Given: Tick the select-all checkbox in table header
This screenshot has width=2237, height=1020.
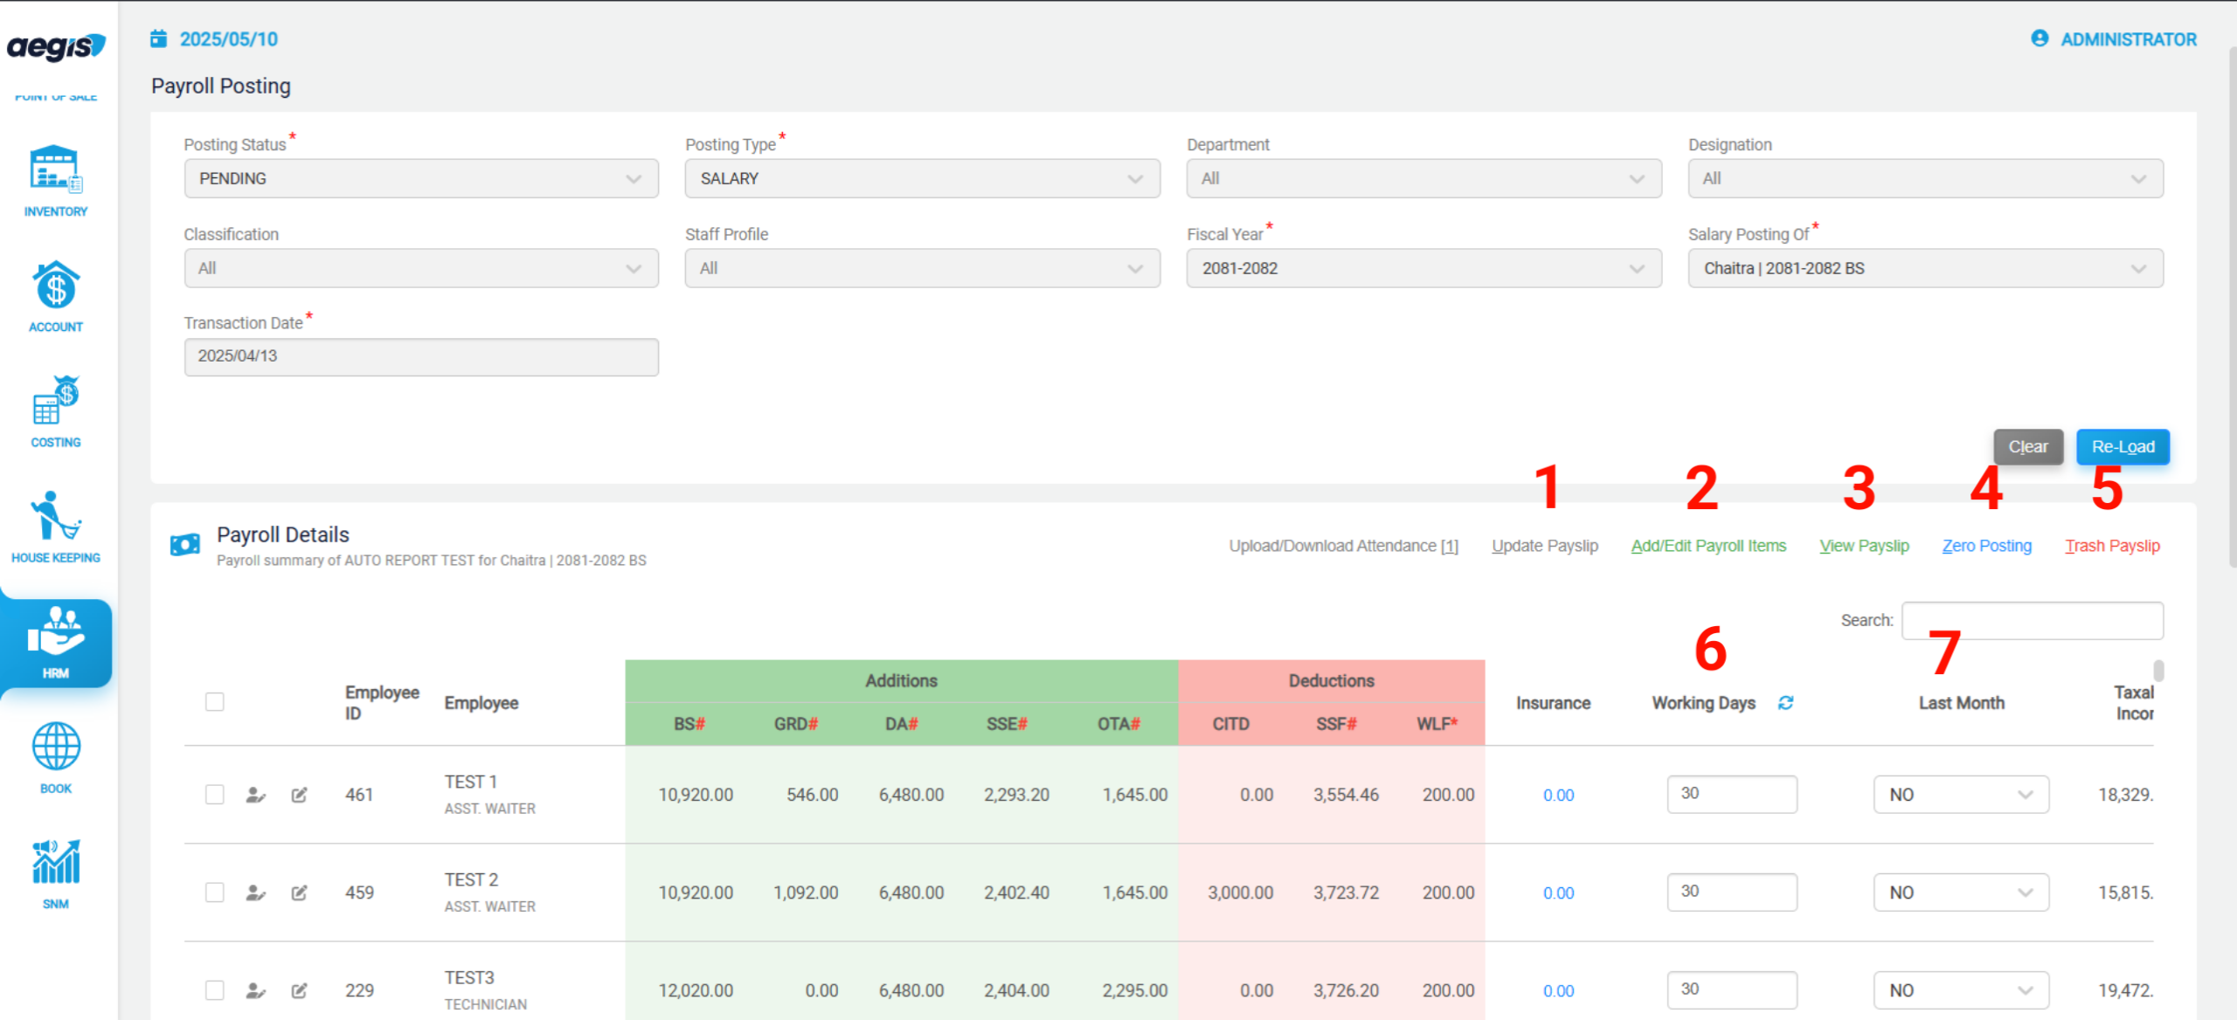Looking at the screenshot, I should 215,702.
